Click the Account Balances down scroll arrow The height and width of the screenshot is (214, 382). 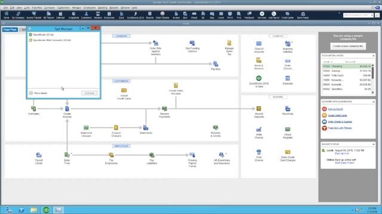coord(372,93)
